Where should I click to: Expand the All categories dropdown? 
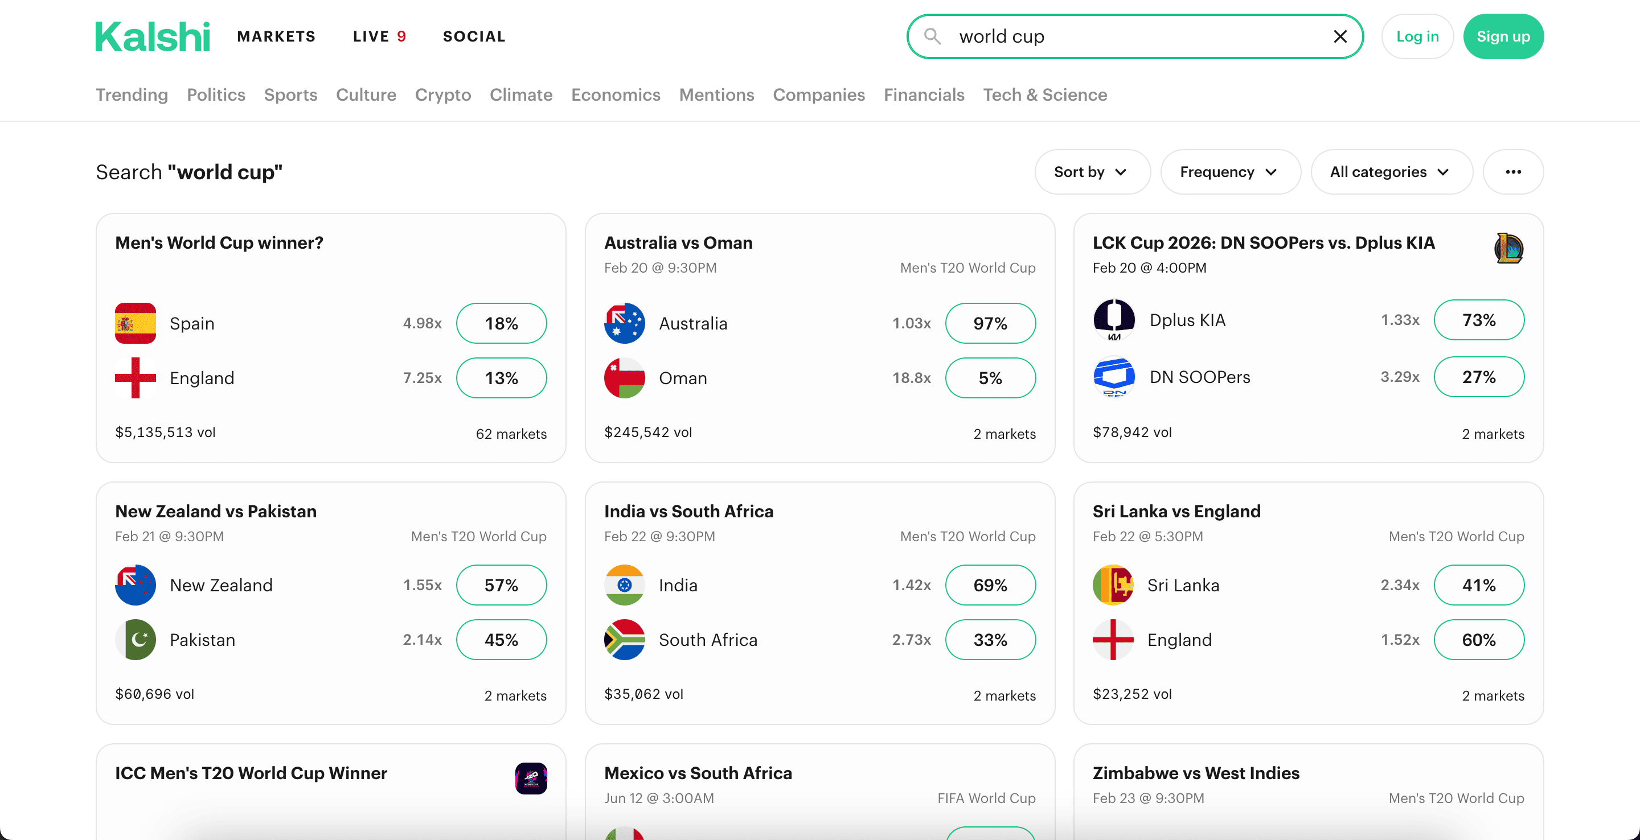[x=1391, y=172]
